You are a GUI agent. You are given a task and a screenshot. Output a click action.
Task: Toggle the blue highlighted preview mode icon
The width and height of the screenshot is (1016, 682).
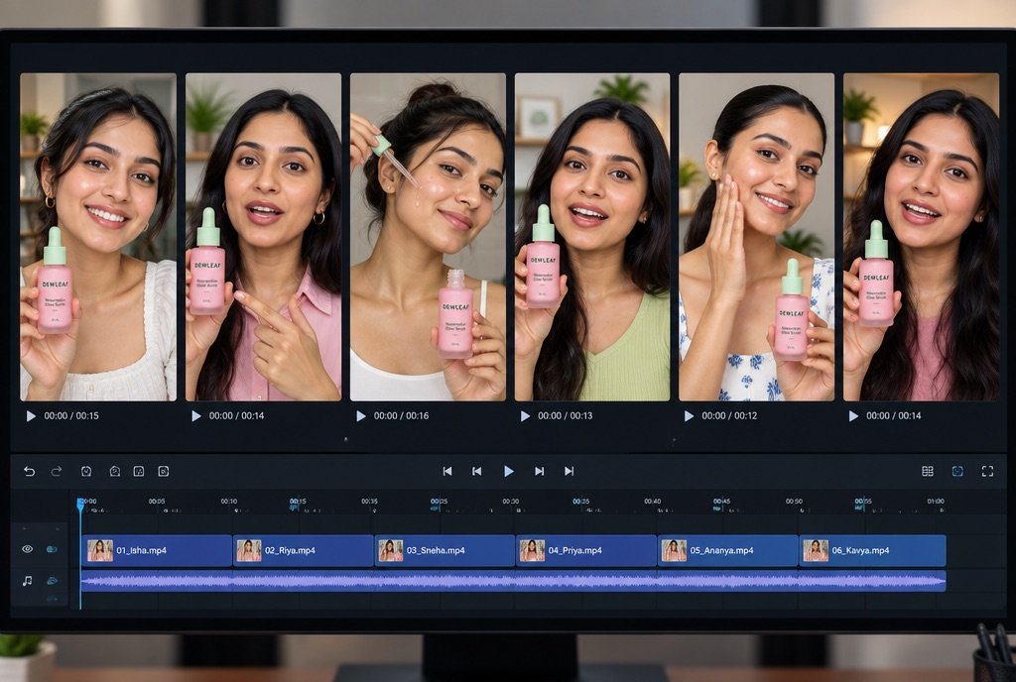pyautogui.click(x=957, y=471)
